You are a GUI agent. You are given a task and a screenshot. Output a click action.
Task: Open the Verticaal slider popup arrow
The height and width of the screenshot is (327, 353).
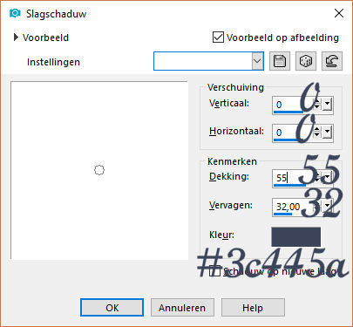(327, 105)
